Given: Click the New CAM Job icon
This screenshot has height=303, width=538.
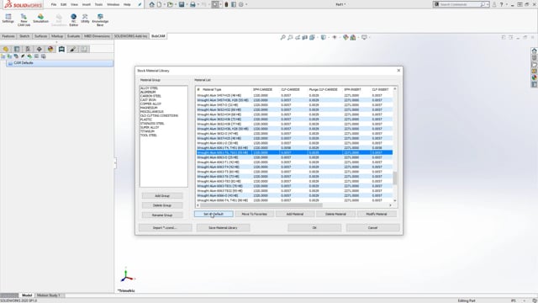Looking at the screenshot, I should (x=24, y=19).
